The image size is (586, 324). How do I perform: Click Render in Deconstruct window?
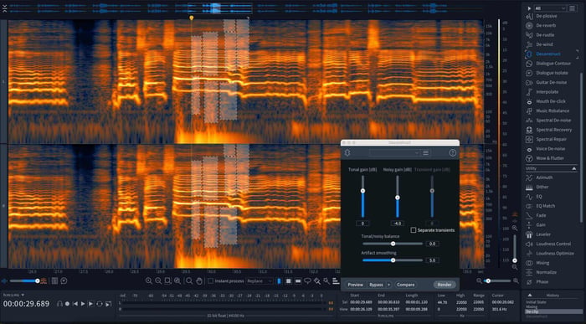(445, 285)
